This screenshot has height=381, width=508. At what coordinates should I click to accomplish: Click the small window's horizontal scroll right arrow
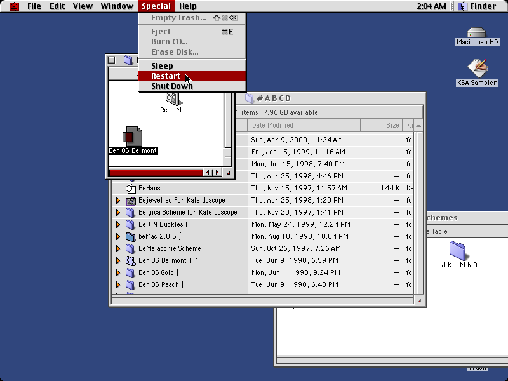(x=217, y=173)
